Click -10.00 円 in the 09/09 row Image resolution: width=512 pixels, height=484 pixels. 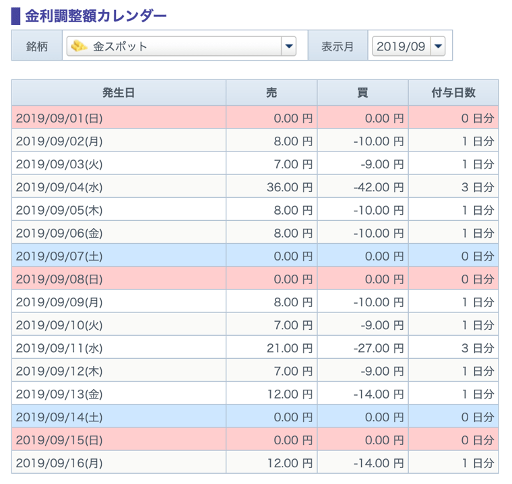click(x=379, y=302)
